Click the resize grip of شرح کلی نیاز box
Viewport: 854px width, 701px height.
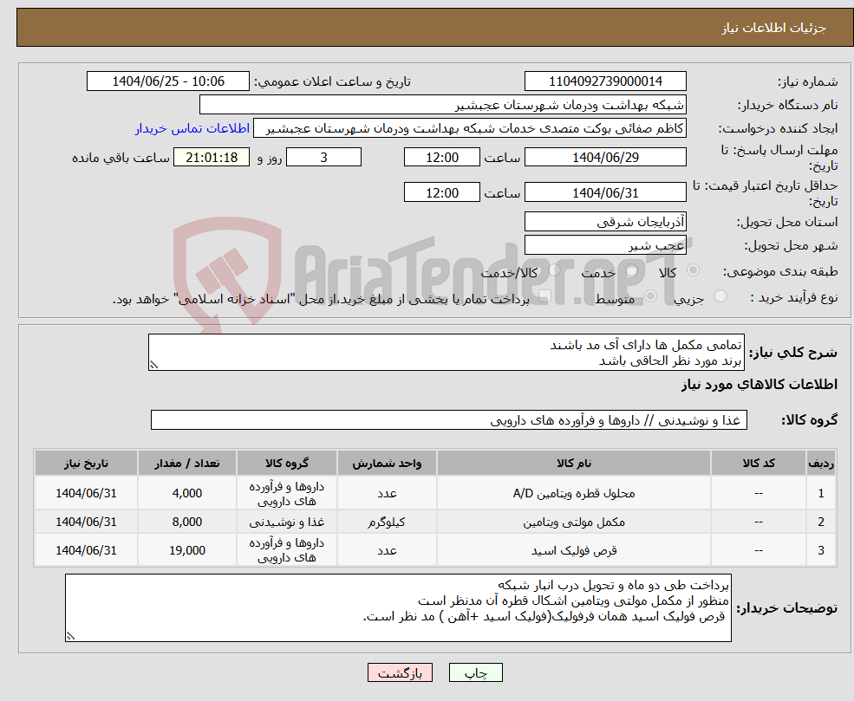tap(153, 365)
